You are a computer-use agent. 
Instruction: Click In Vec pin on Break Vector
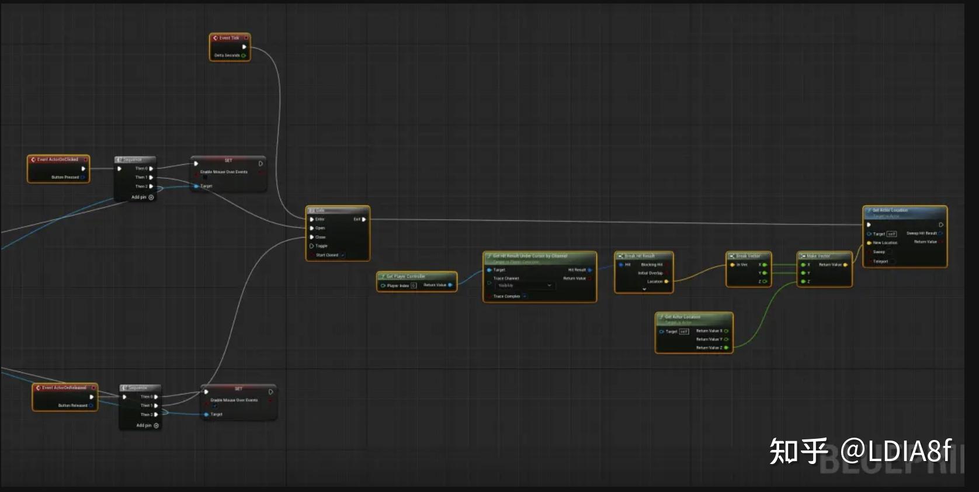pyautogui.click(x=732, y=265)
